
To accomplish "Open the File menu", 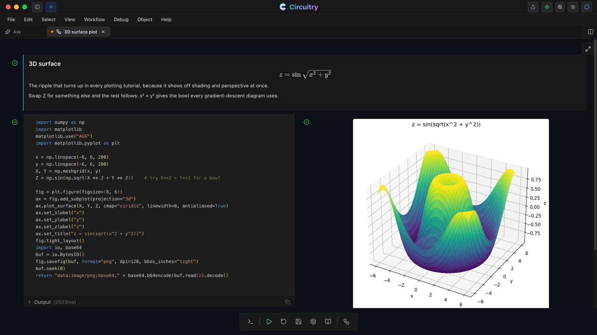I will click(11, 19).
